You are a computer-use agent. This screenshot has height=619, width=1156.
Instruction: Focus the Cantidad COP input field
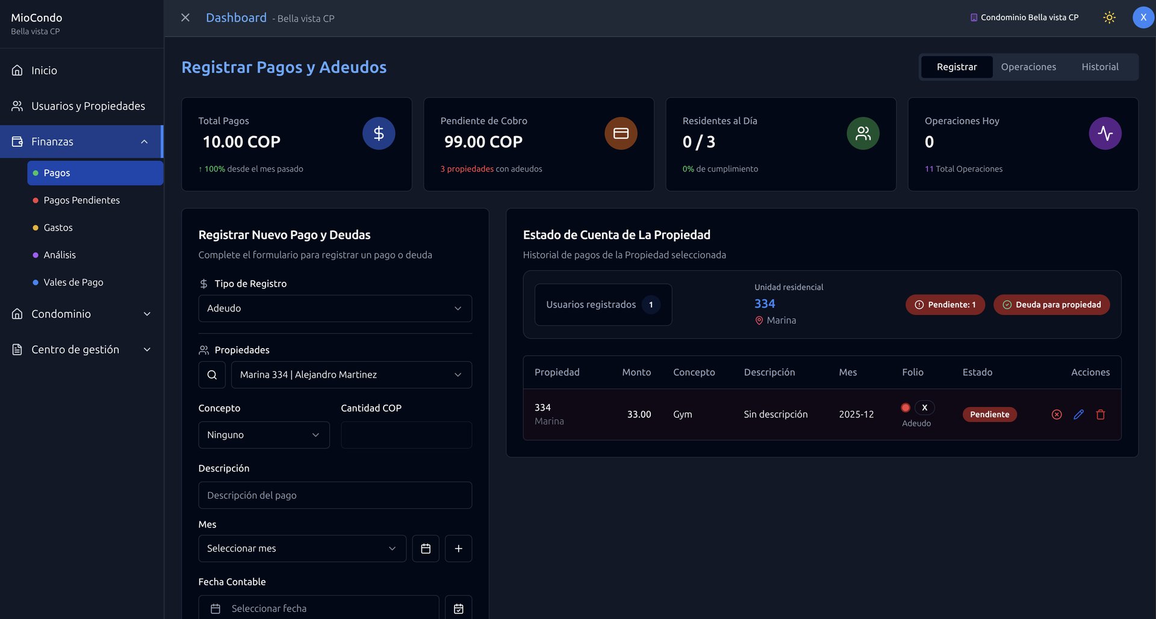click(x=406, y=435)
